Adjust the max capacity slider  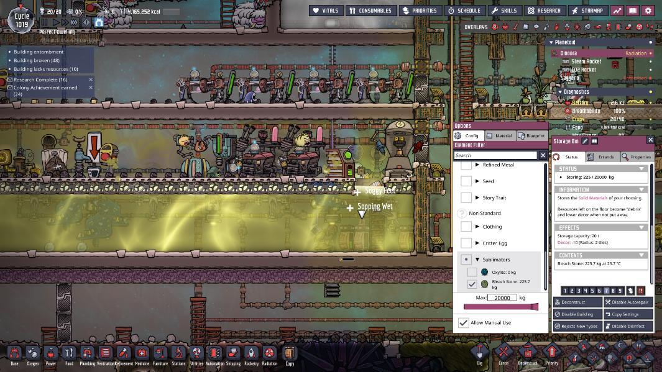click(501, 307)
